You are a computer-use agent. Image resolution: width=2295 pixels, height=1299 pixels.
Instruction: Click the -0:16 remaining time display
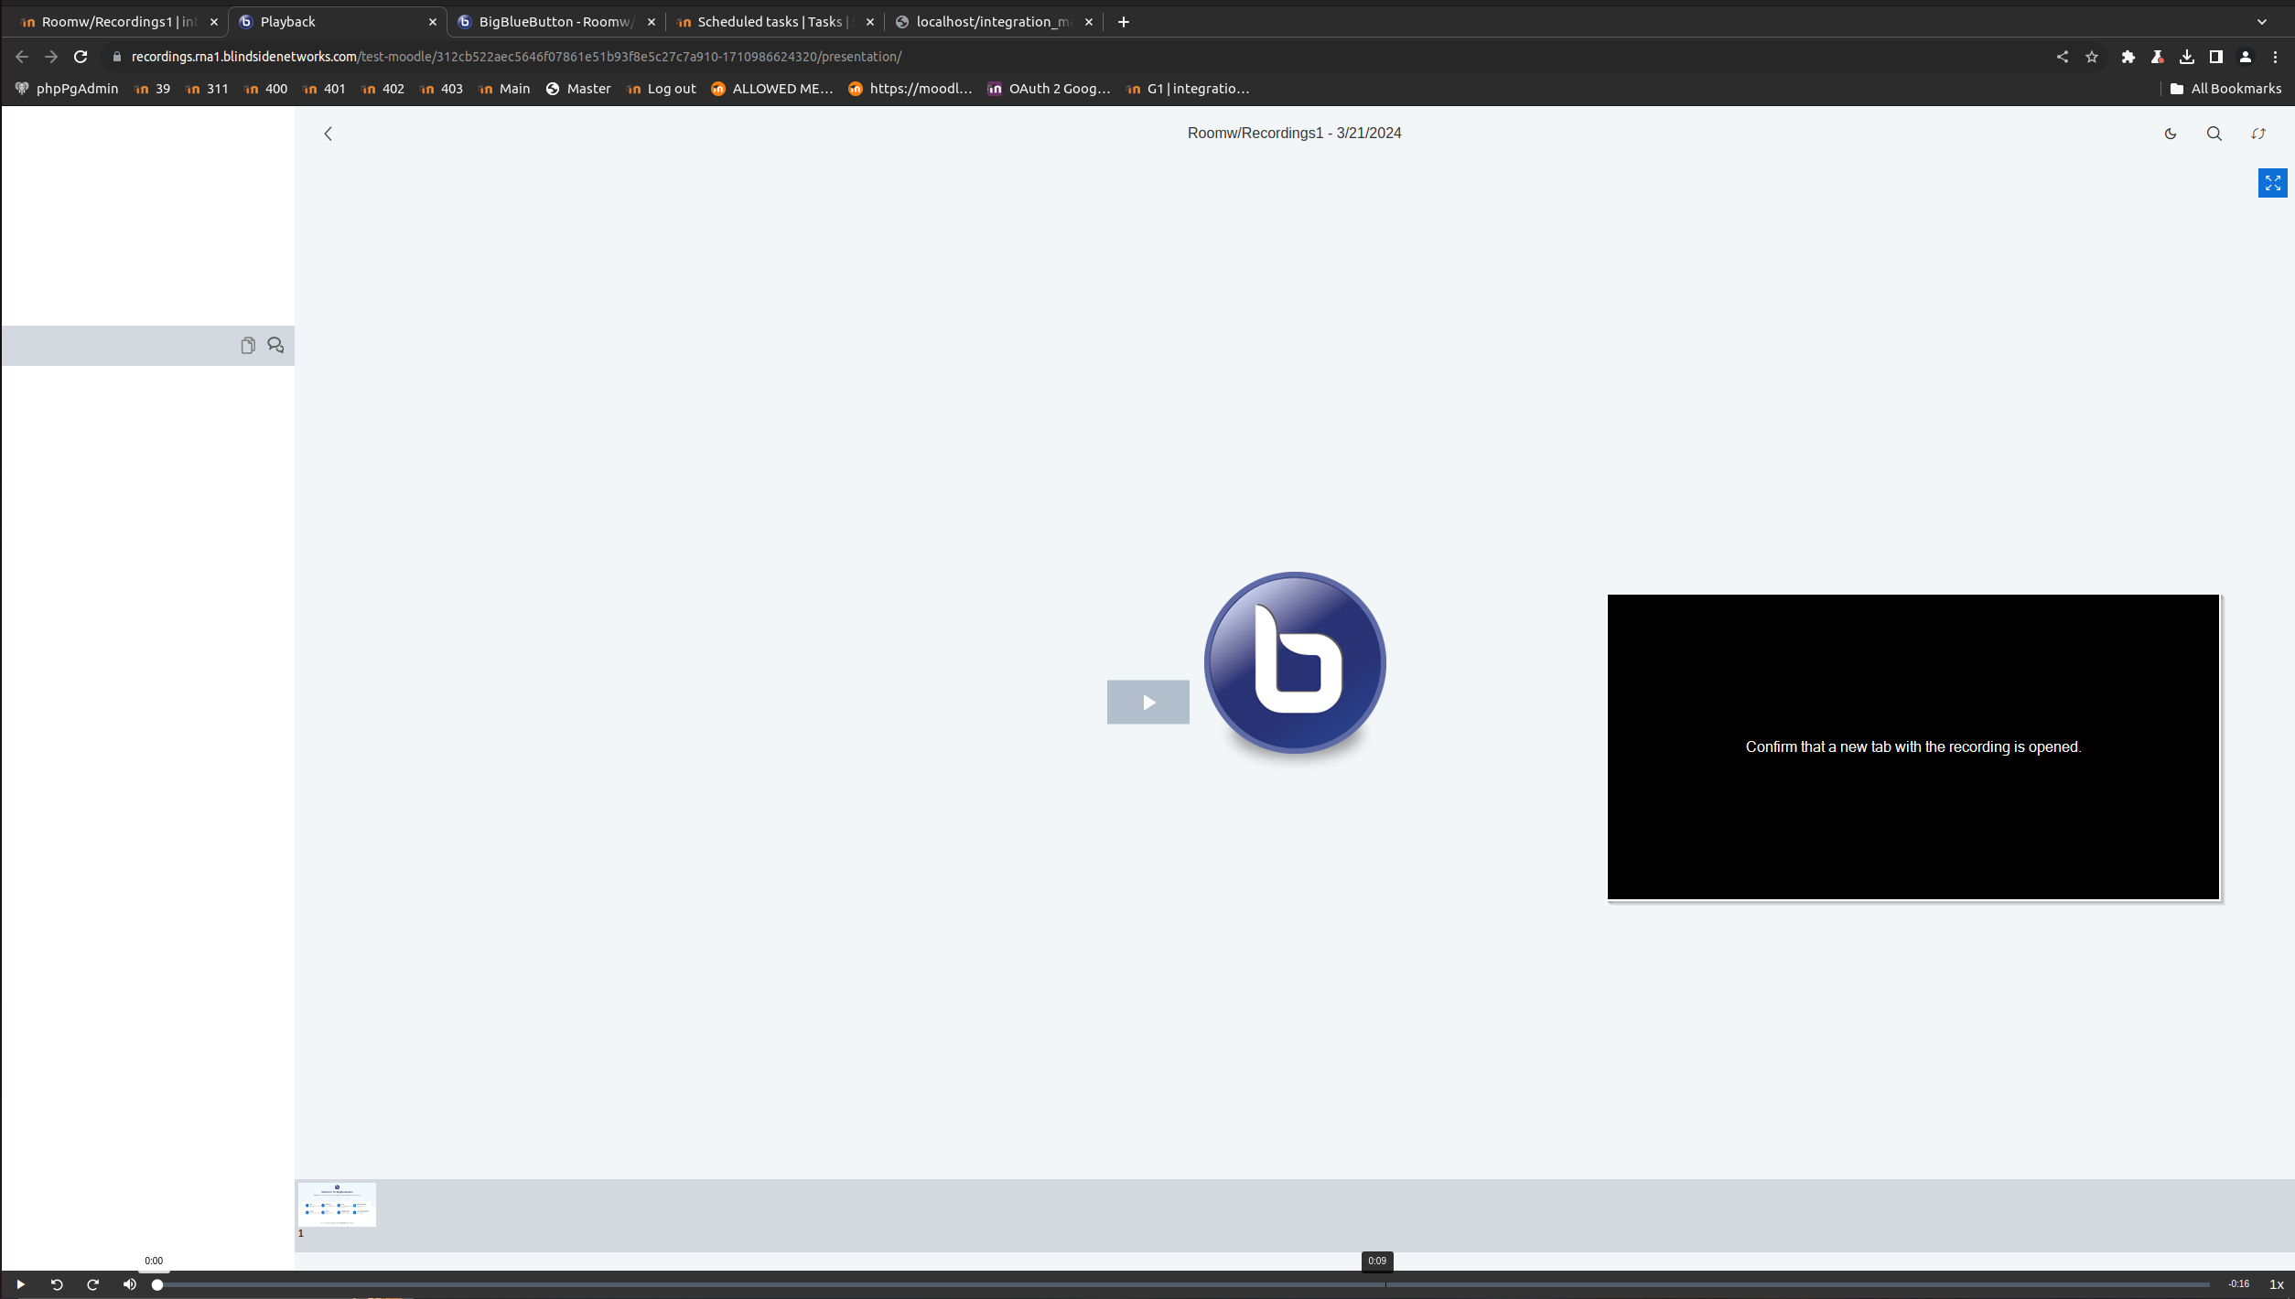[x=2238, y=1284]
